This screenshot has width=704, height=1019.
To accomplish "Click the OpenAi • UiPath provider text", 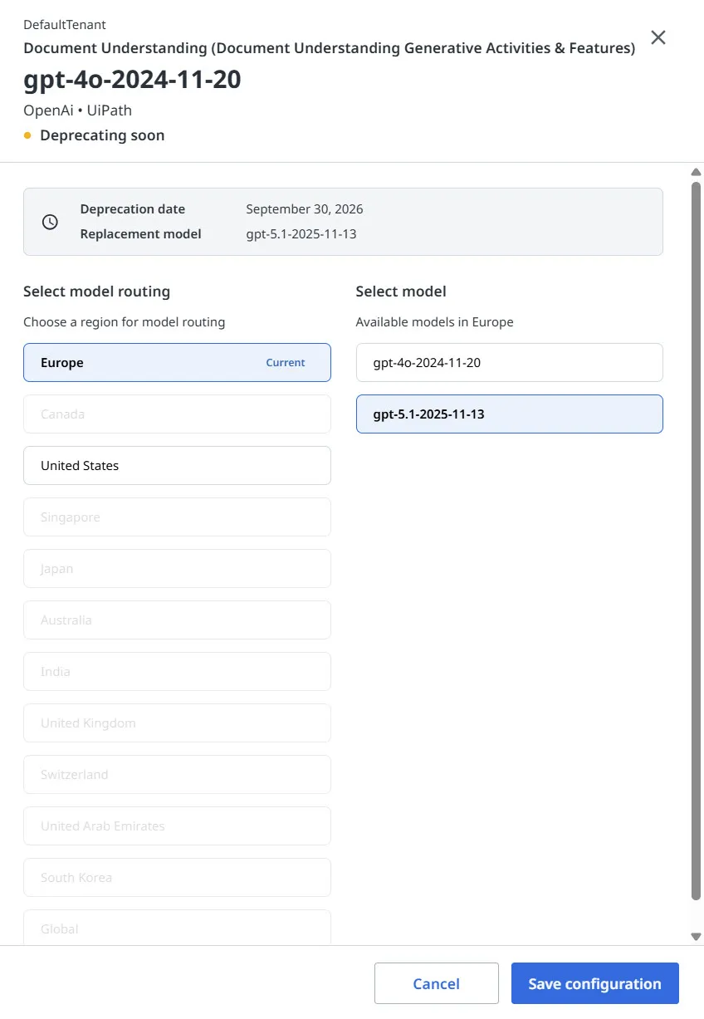I will point(77,110).
